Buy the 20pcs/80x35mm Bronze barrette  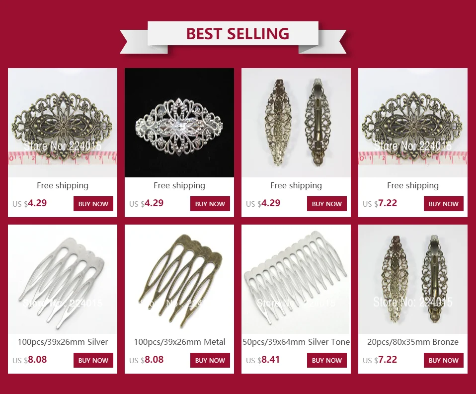444,360
